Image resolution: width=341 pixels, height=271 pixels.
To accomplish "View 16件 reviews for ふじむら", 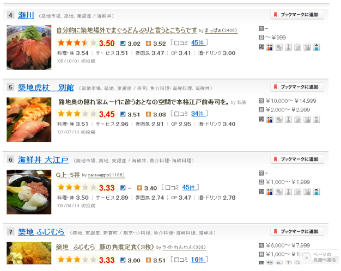I will click(198, 260).
